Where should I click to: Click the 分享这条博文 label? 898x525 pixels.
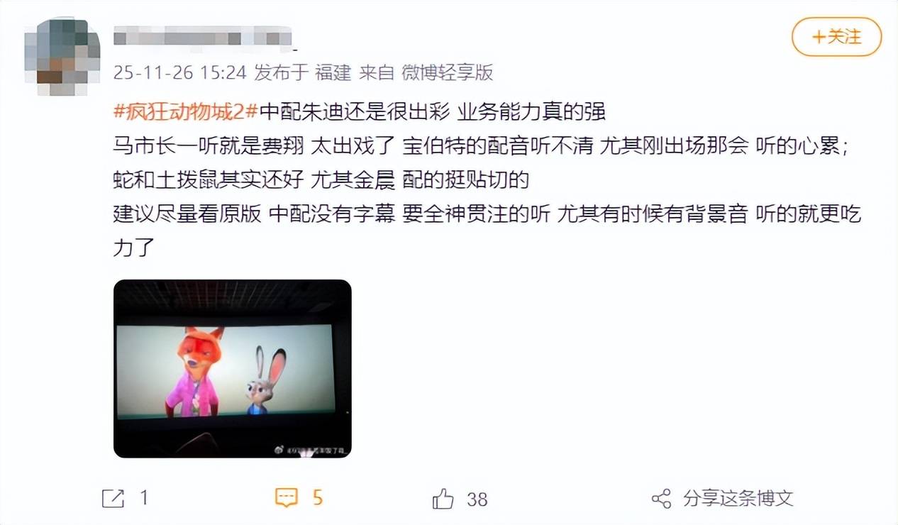click(738, 499)
